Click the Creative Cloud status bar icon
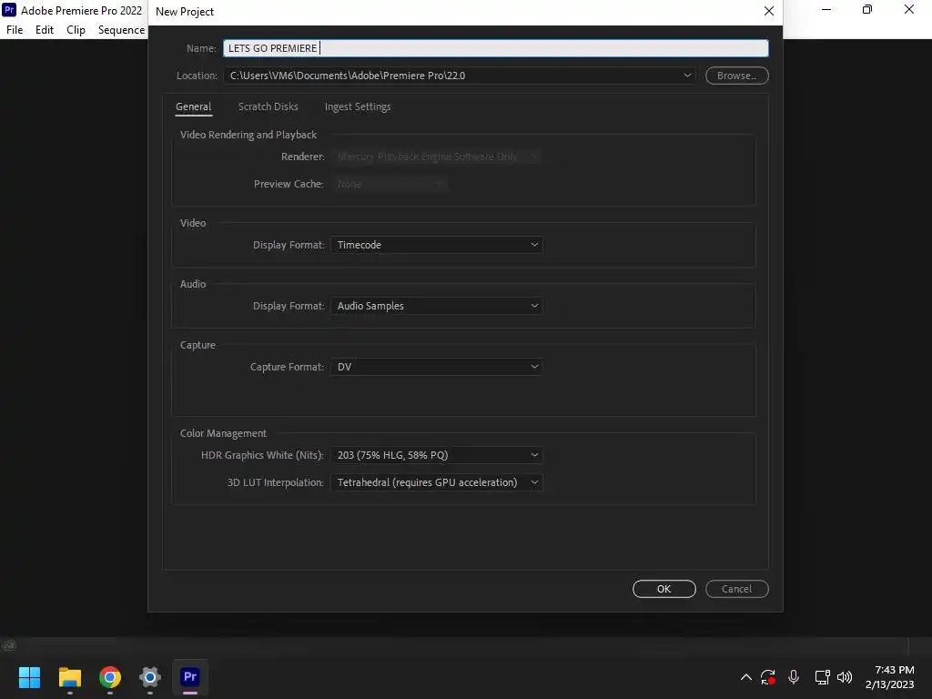Screen dimensions: 932x699 tap(9, 645)
